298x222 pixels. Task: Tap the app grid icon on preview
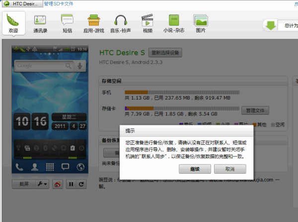(x=50, y=167)
